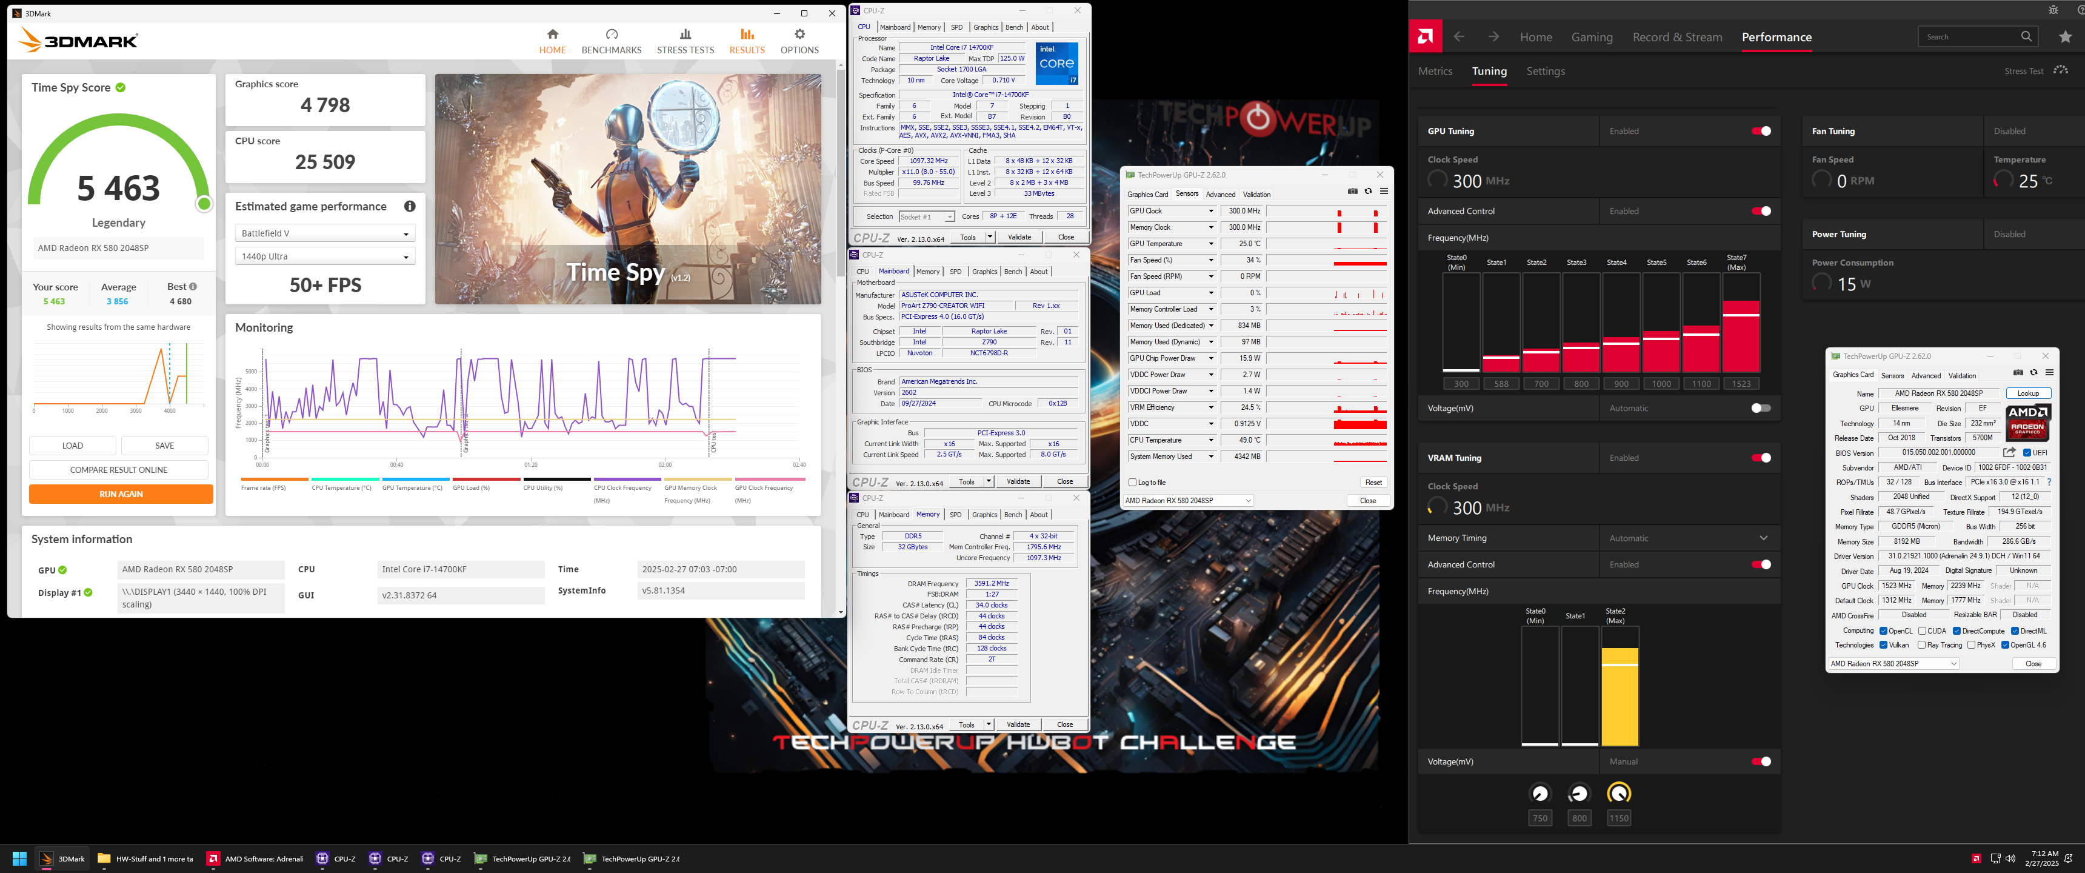Open Metrics sub-tab in Adrenalin

[x=1435, y=72]
